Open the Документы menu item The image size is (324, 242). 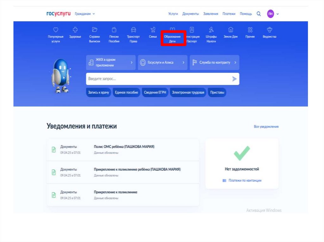(190, 14)
